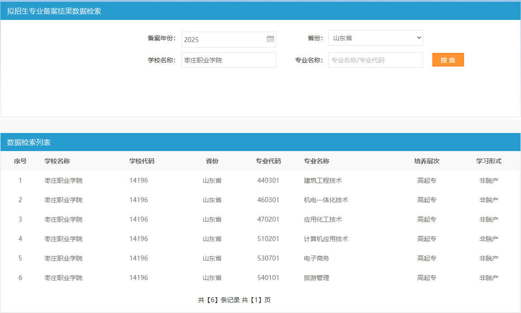Click the 序号 column header
Screen dimensions: 521x313
tap(20, 161)
